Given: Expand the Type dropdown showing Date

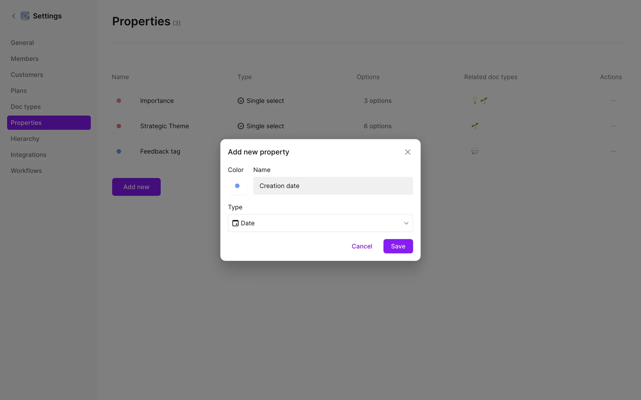Looking at the screenshot, I should [320, 223].
